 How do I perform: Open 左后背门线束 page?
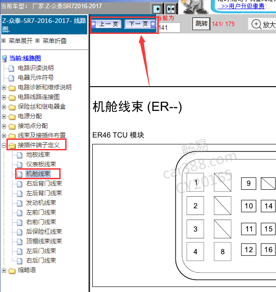(x=44, y=193)
